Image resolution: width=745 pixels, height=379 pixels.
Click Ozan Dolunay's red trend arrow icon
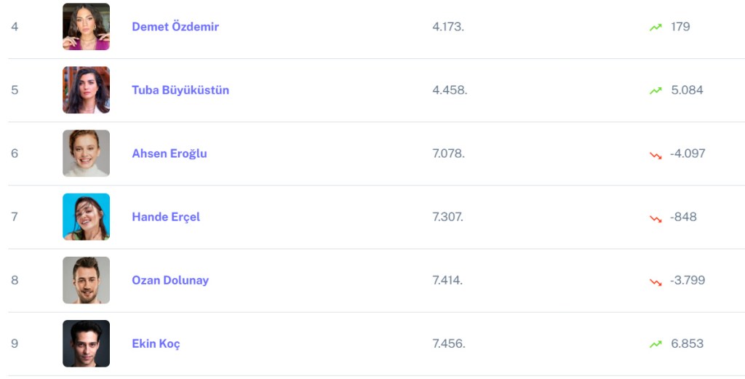pos(656,281)
